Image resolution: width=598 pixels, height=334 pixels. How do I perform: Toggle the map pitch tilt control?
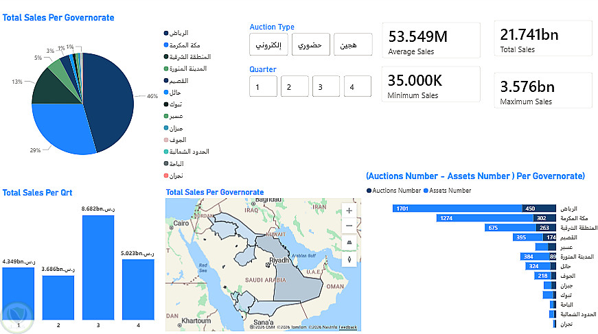point(349,242)
